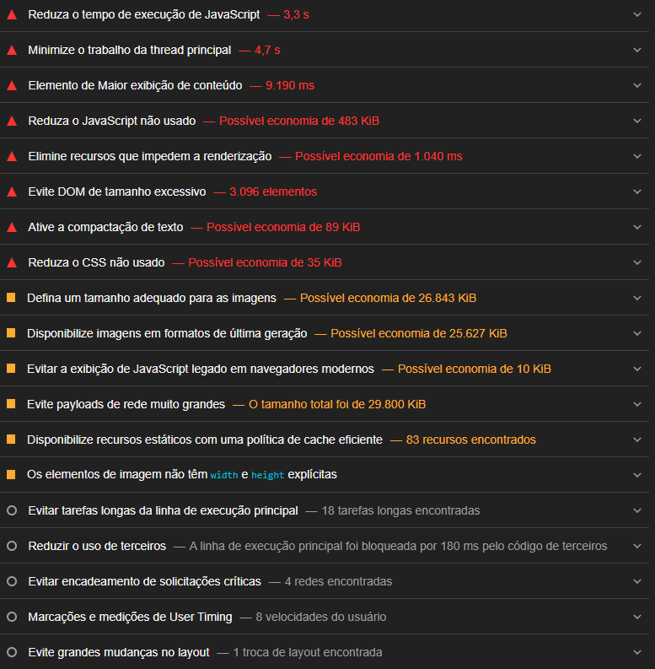
Task: Expand 'Reduza o JavaScript não usado' using its chevron
Action: [x=637, y=121]
